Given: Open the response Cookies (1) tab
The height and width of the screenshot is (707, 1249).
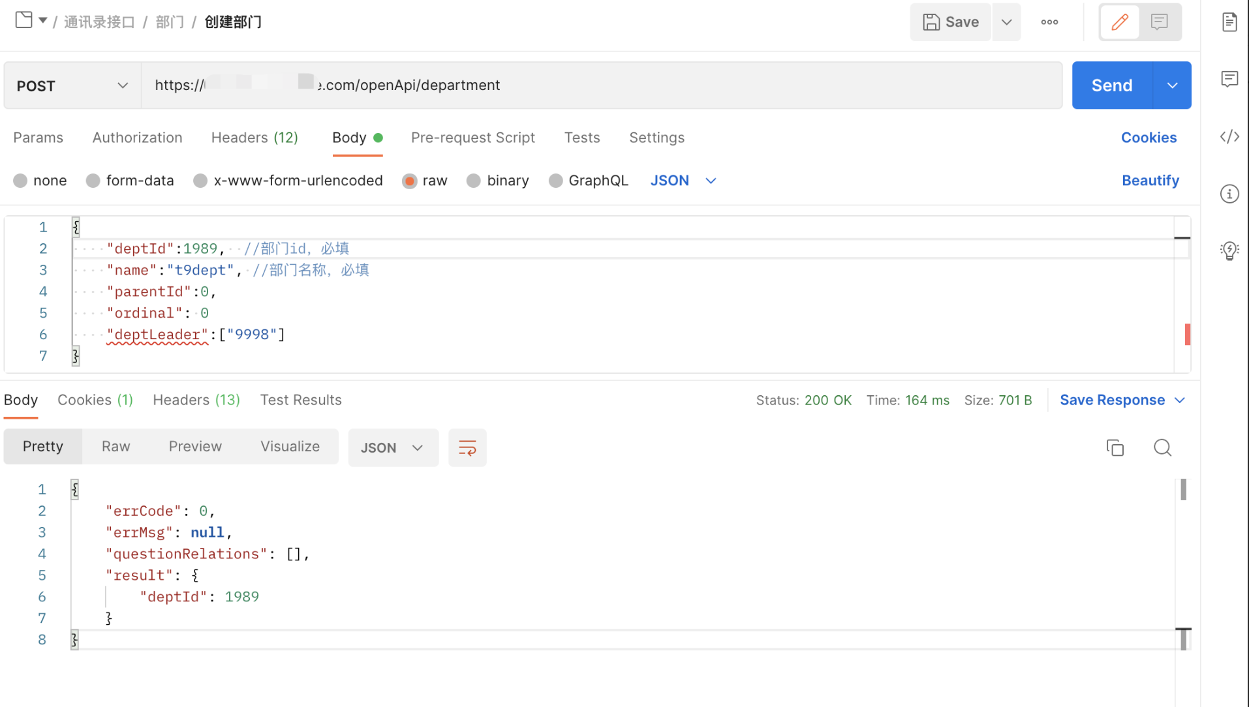Looking at the screenshot, I should pyautogui.click(x=95, y=400).
